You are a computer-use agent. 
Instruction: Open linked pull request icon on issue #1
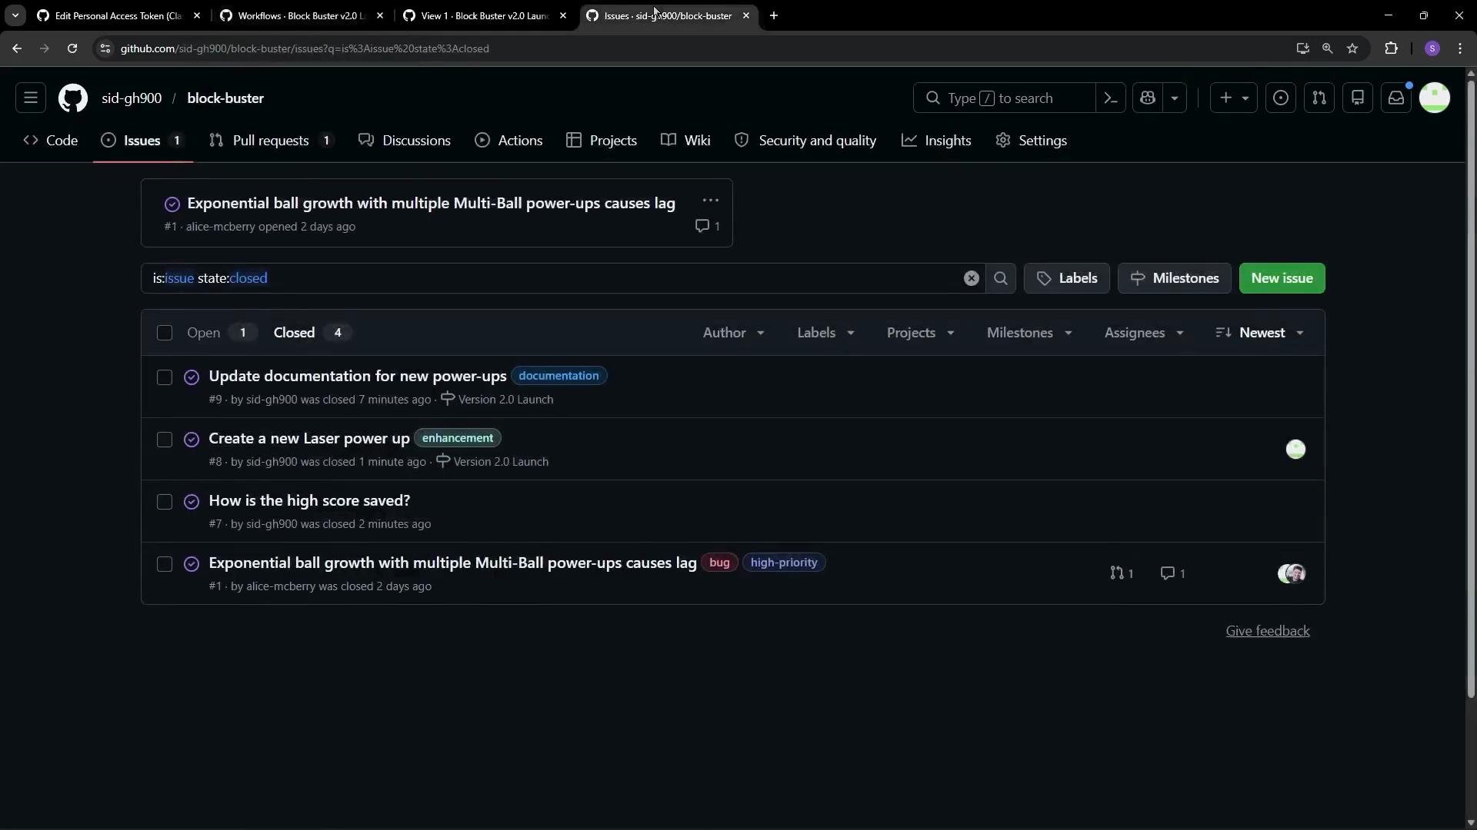tap(1122, 573)
